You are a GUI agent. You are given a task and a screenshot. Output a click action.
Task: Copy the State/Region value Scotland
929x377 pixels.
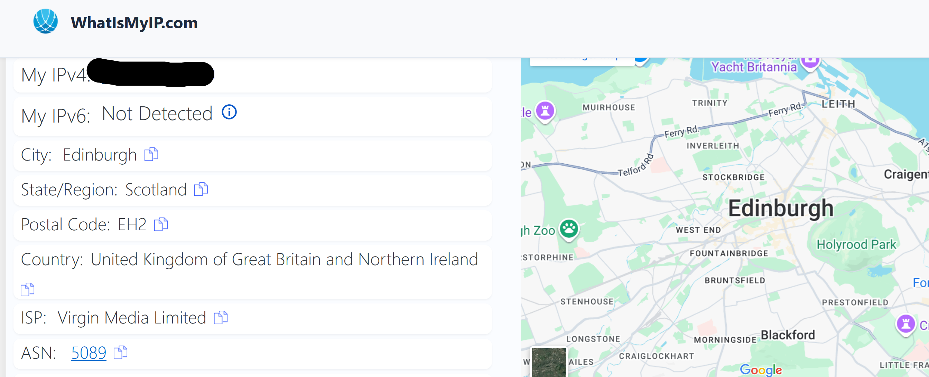(x=201, y=189)
